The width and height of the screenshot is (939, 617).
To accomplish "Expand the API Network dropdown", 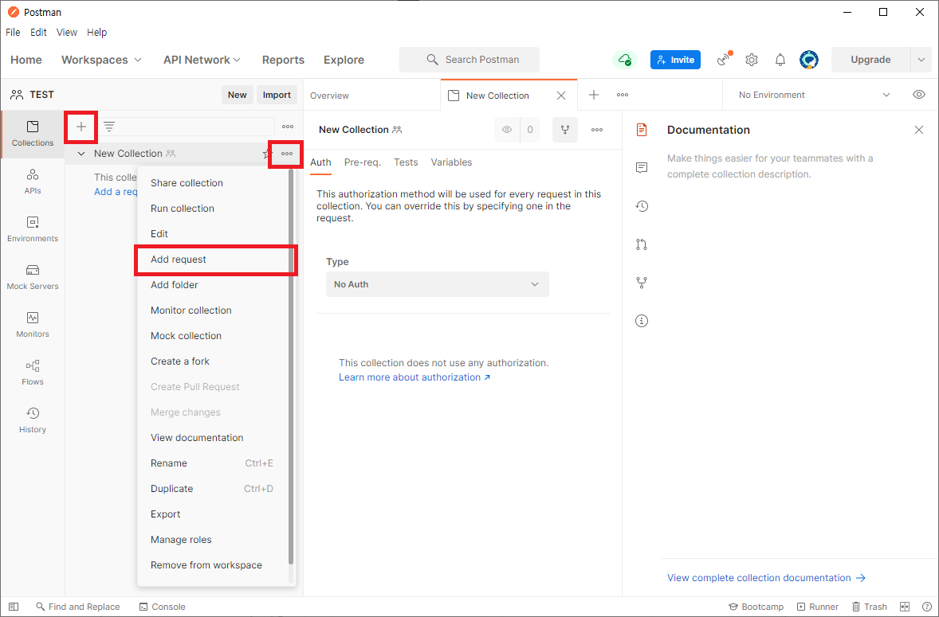I will pos(202,60).
